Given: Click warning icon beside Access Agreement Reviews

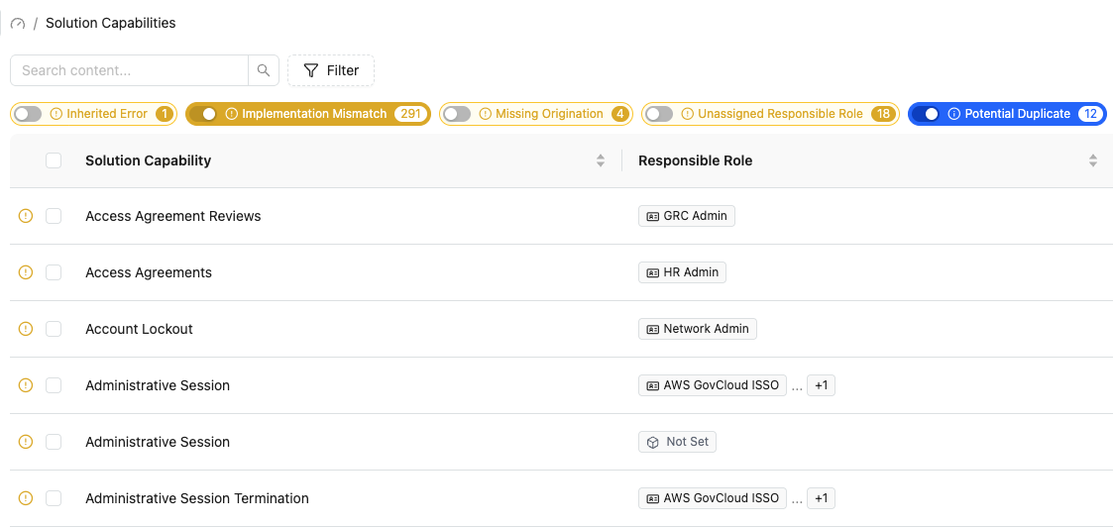Looking at the screenshot, I should [26, 216].
